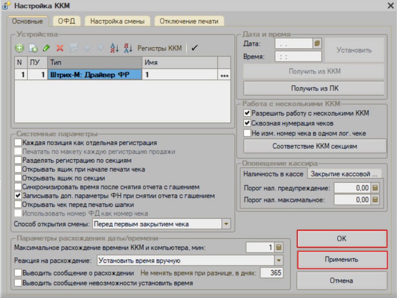Open the Настройка смены tab
Screen dimensions: 397x298
[x=117, y=21]
